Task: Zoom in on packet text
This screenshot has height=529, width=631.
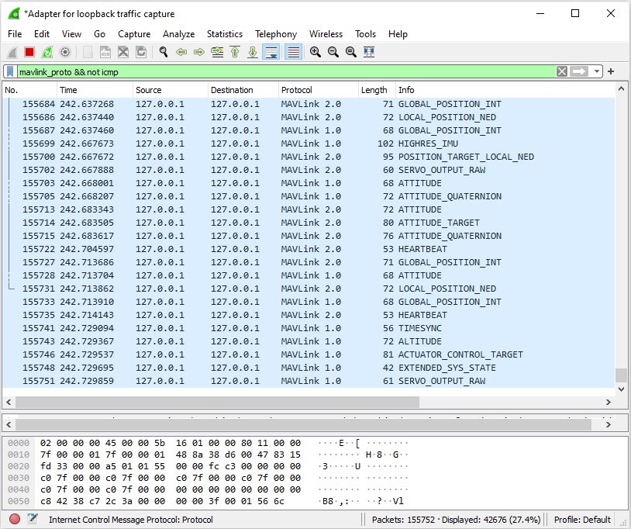Action: [x=315, y=52]
